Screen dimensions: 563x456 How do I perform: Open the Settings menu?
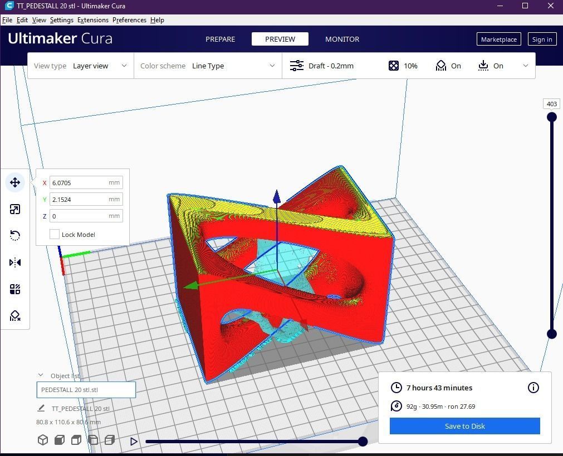tap(61, 20)
